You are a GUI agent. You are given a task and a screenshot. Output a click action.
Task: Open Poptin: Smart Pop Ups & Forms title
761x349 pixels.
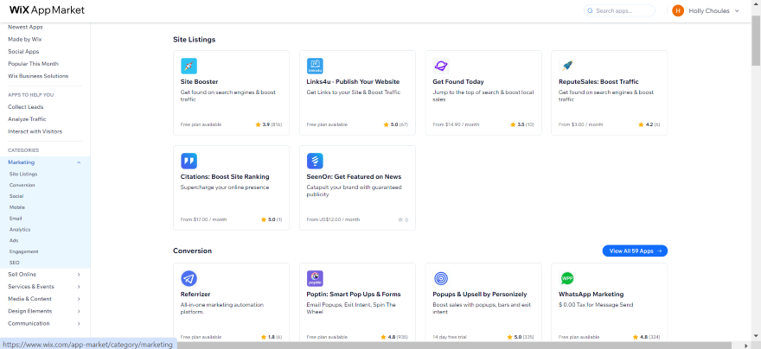point(354,295)
